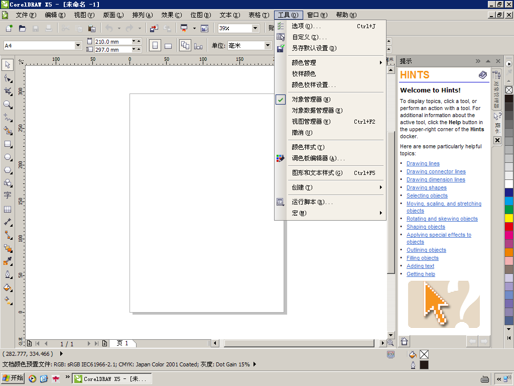
Task: Select the Connector tool
Action: tap(8, 235)
